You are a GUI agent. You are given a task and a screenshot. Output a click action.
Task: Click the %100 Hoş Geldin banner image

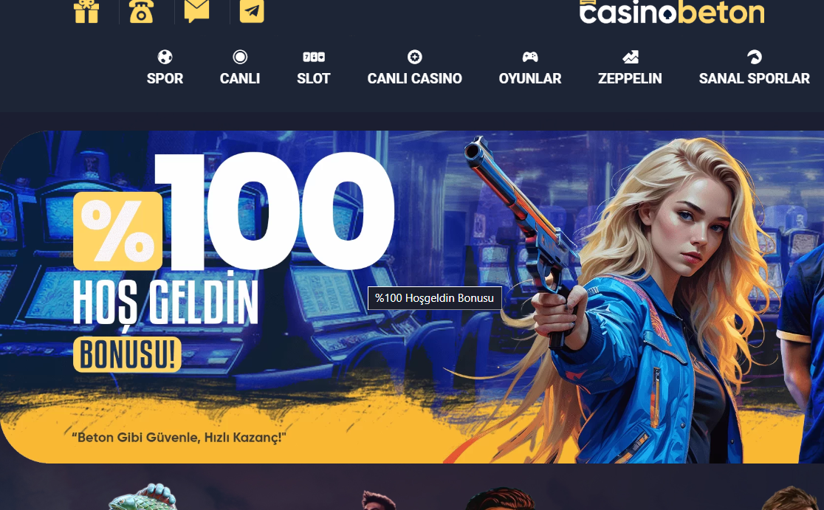coord(412,297)
